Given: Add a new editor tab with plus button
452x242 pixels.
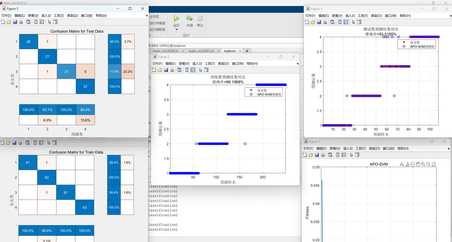Looking at the screenshot, I should (x=247, y=51).
